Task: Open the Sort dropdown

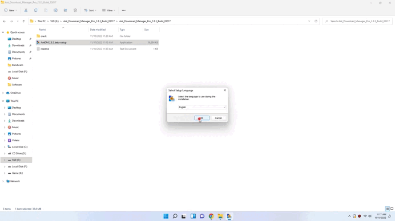Action: pos(90,10)
